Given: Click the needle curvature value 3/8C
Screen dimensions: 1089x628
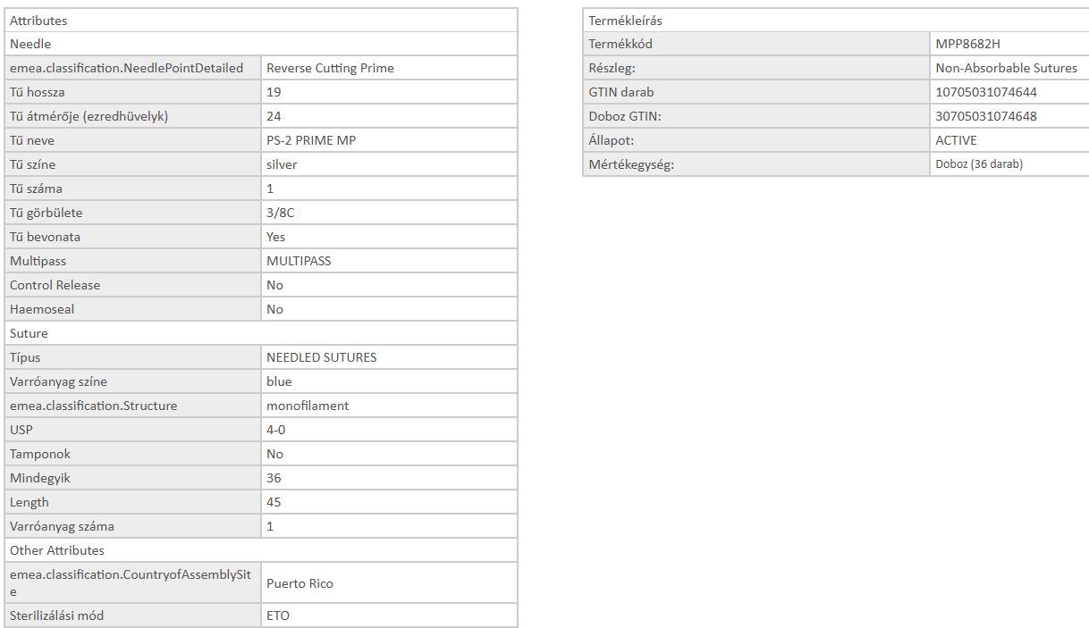Looking at the screenshot, I should pos(280,213).
